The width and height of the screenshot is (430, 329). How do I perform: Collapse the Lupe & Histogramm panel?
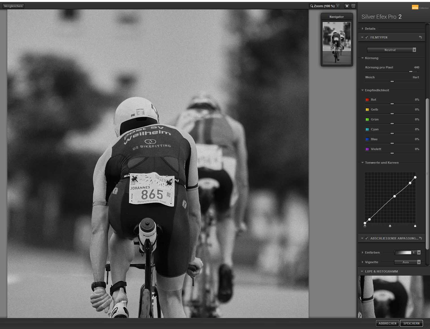coord(362,271)
